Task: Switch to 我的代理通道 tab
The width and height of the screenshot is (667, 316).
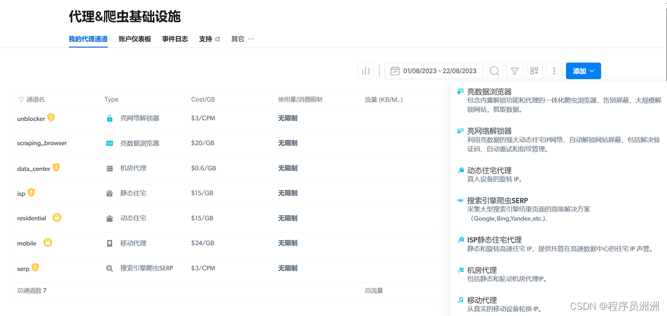Action: point(88,39)
